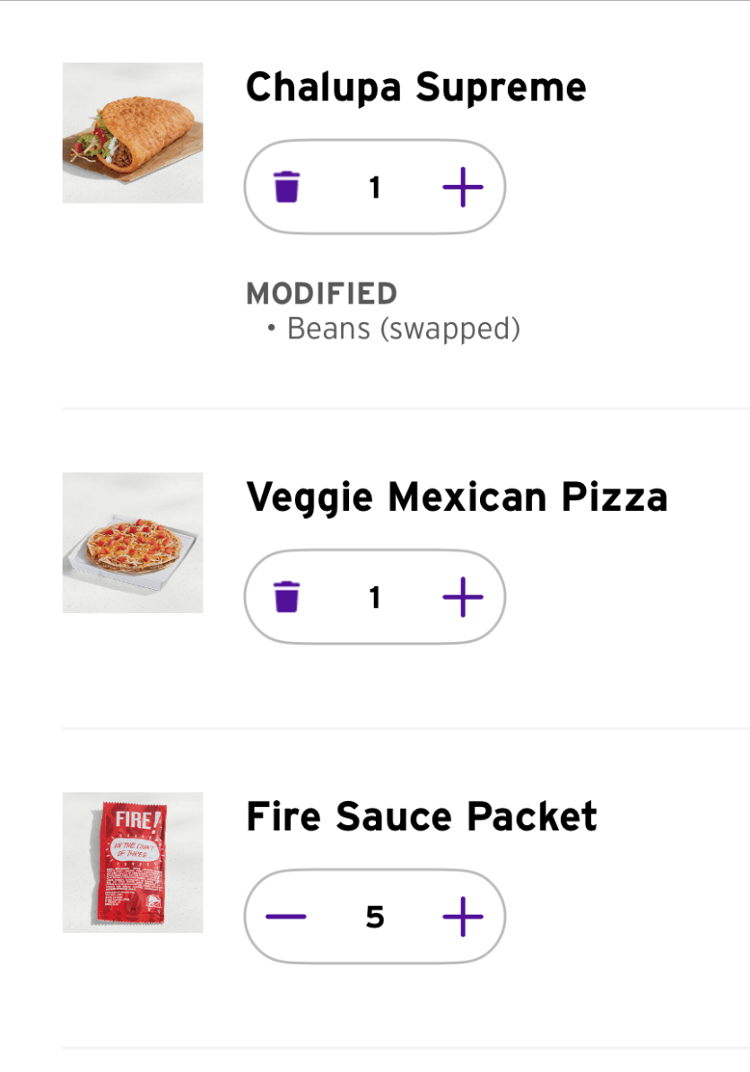Tap the Beans (swapped) modification text
Image resolution: width=750 pixels, height=1072 pixels.
[403, 329]
